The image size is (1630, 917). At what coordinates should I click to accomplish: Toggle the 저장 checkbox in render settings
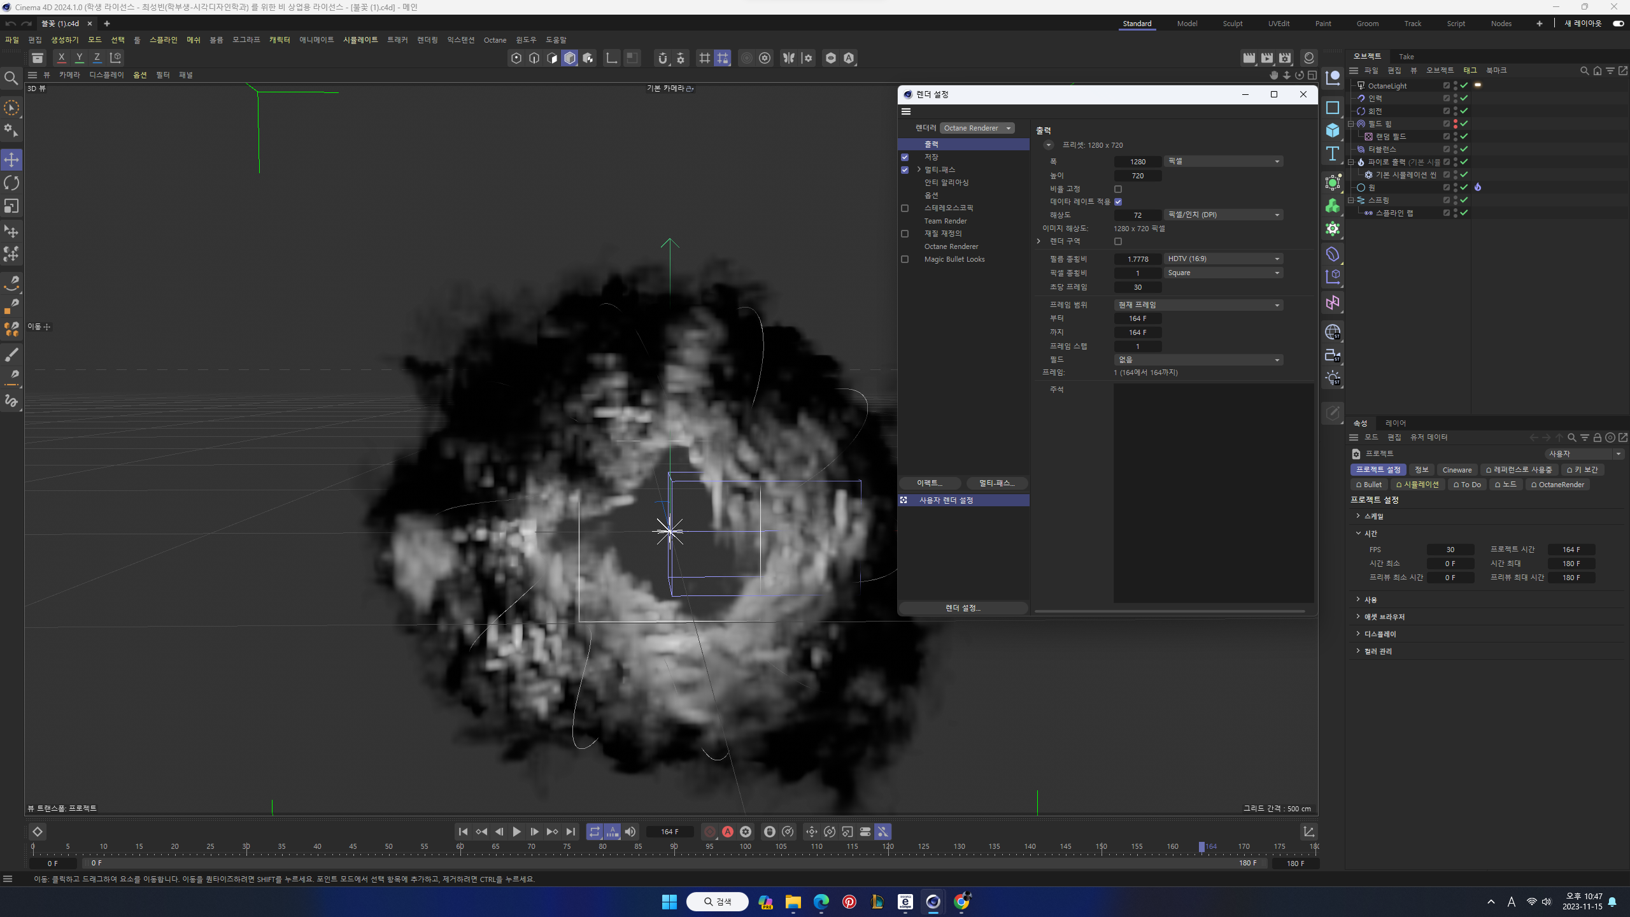(905, 157)
